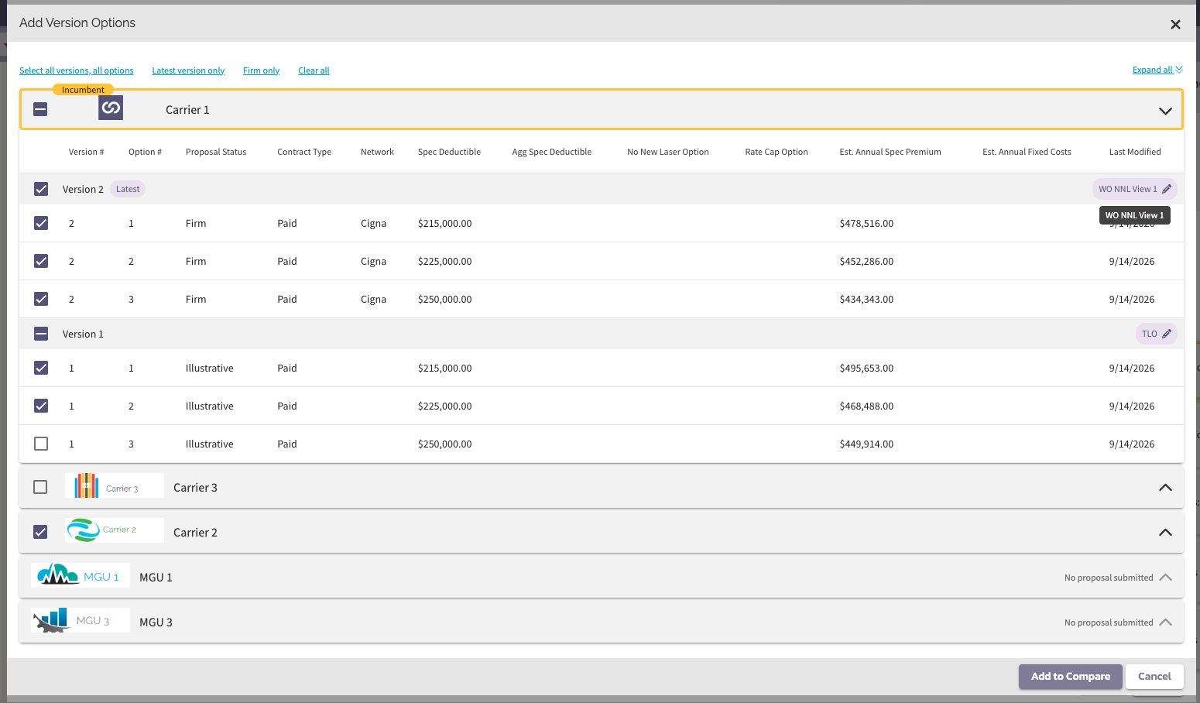Click the Spec Deductible column header

pos(449,152)
